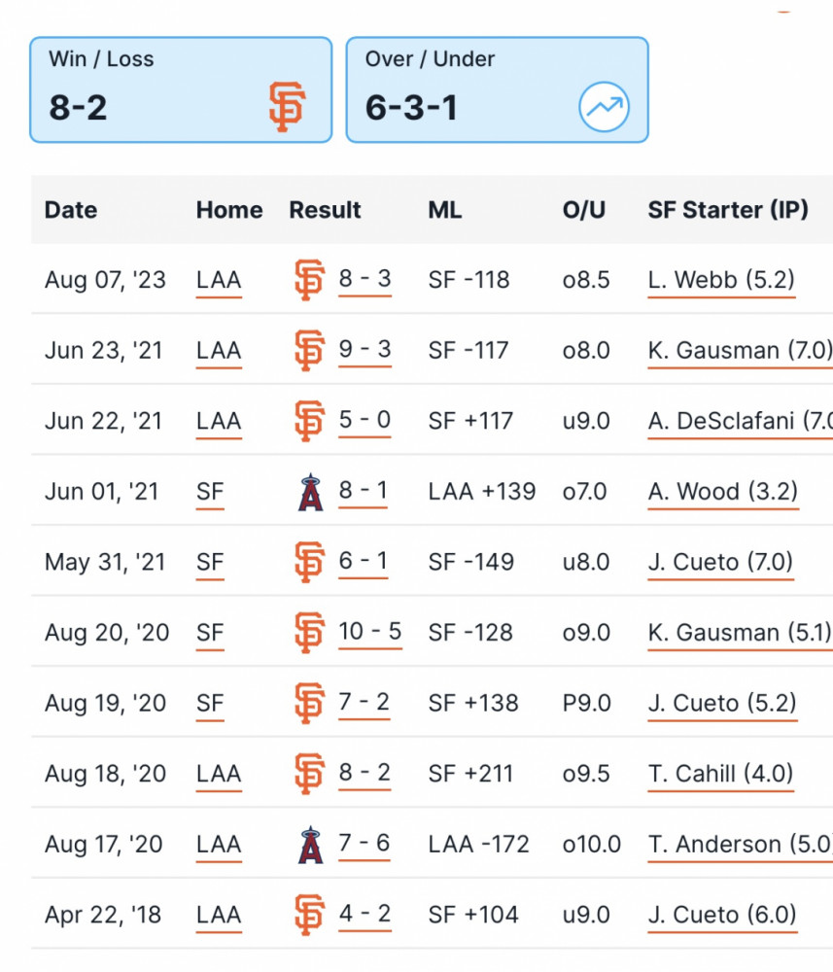Click the SF Starter (IP) column header
Image resolution: width=833 pixels, height=972 pixels.
click(728, 210)
